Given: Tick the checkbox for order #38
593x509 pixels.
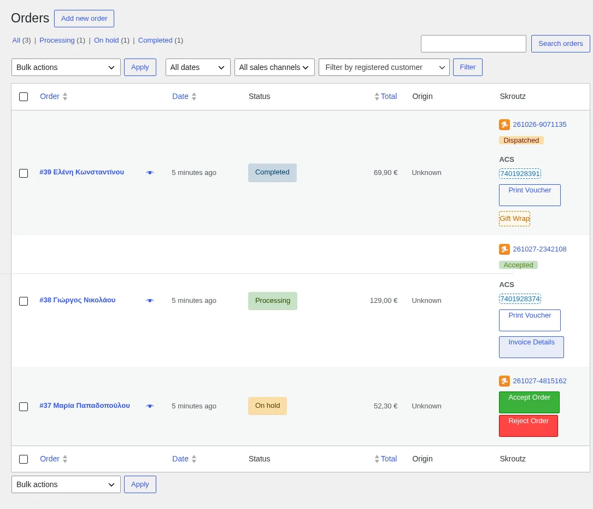Looking at the screenshot, I should pos(24,301).
